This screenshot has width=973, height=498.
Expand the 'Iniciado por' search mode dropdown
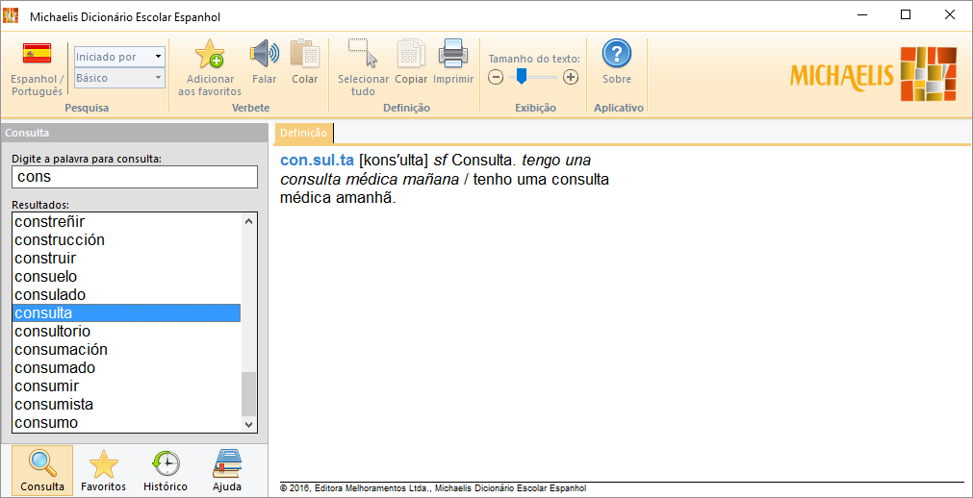pos(158,57)
